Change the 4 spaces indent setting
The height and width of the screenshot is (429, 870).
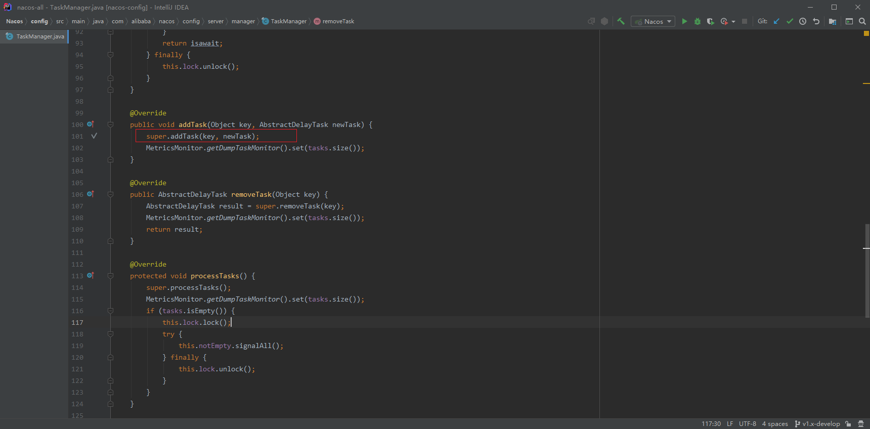coord(775,424)
